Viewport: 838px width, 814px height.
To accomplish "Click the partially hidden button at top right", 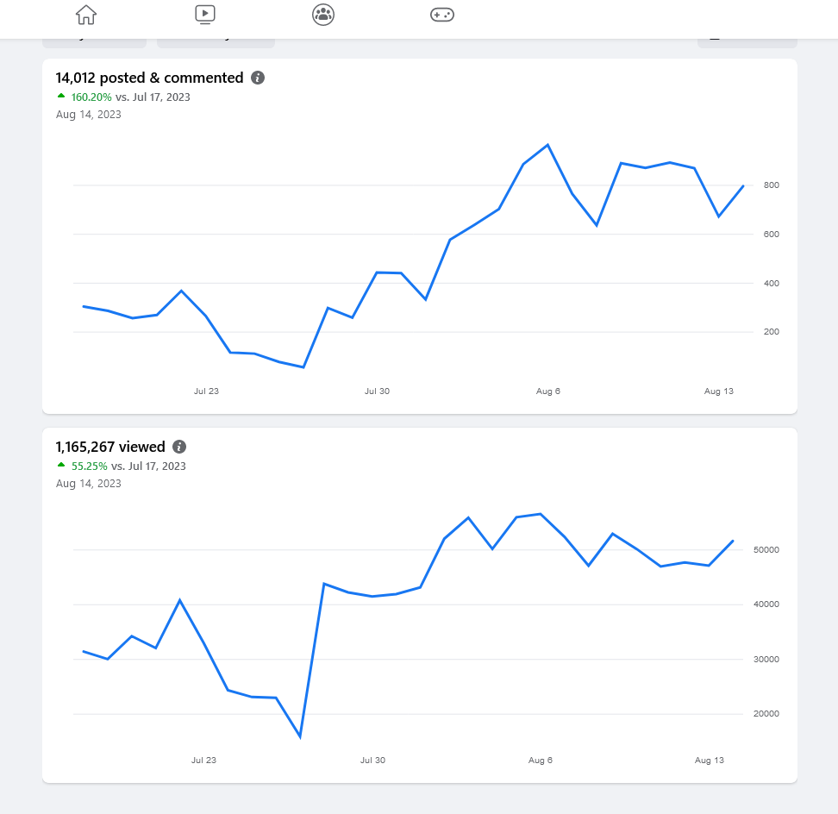I will 747,43.
